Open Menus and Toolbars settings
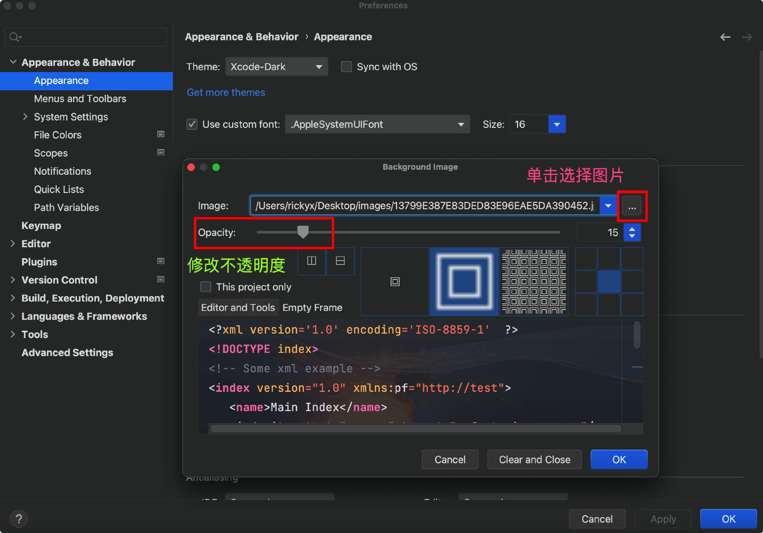The image size is (763, 533). click(x=80, y=99)
